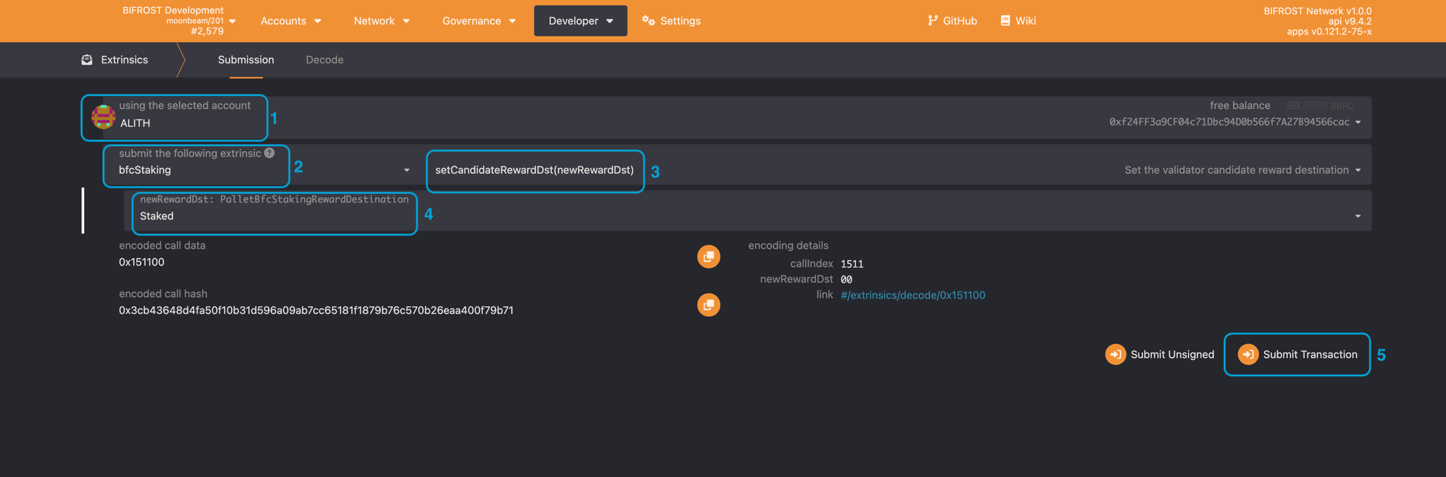The height and width of the screenshot is (477, 1446).
Task: Open the extrinsics decode 0x151100 link
Action: 913,295
